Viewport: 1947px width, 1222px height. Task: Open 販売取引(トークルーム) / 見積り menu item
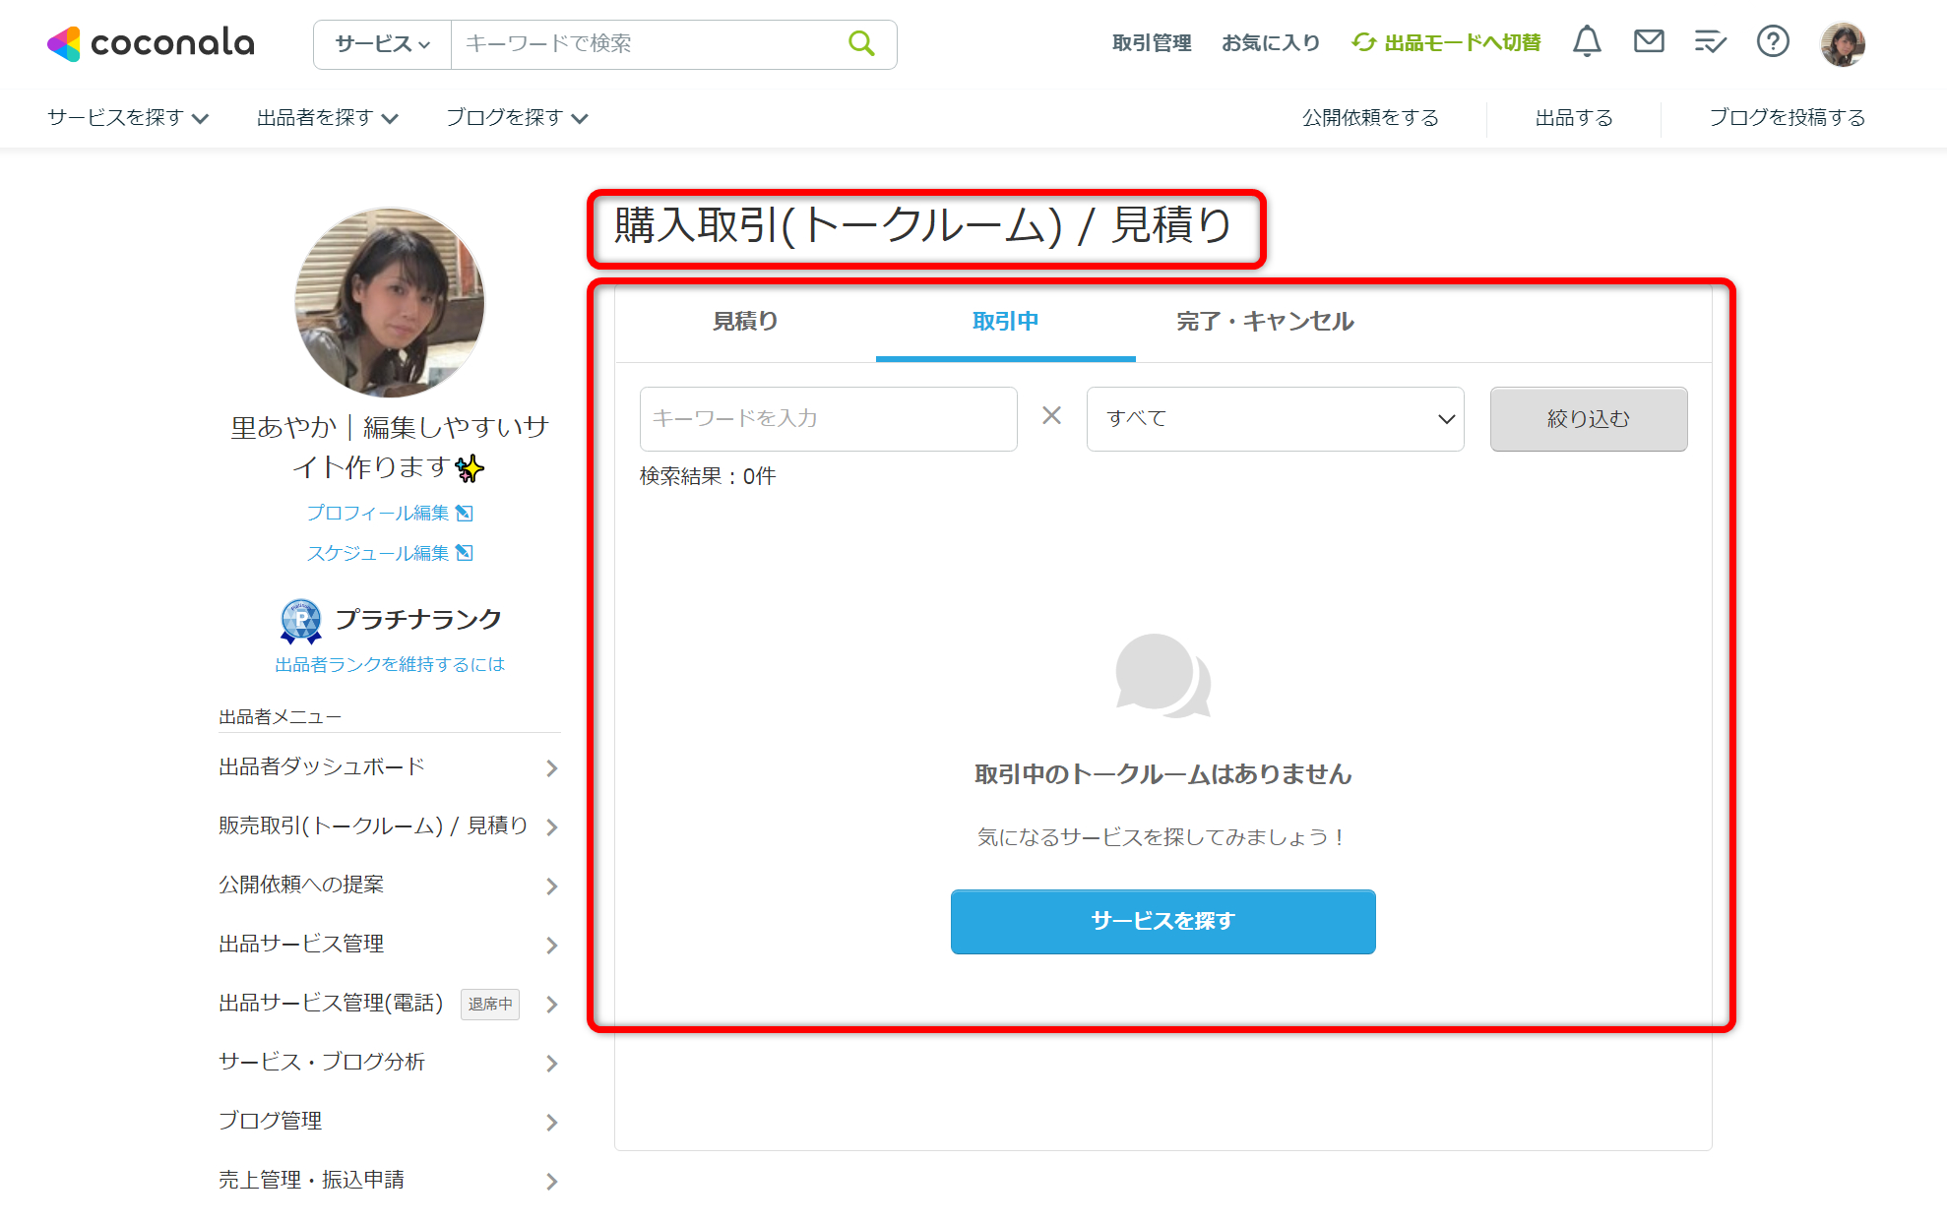click(390, 826)
